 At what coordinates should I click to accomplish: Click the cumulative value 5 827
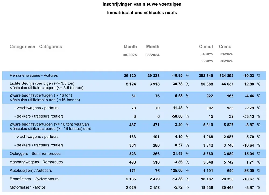tap(228, 125)
